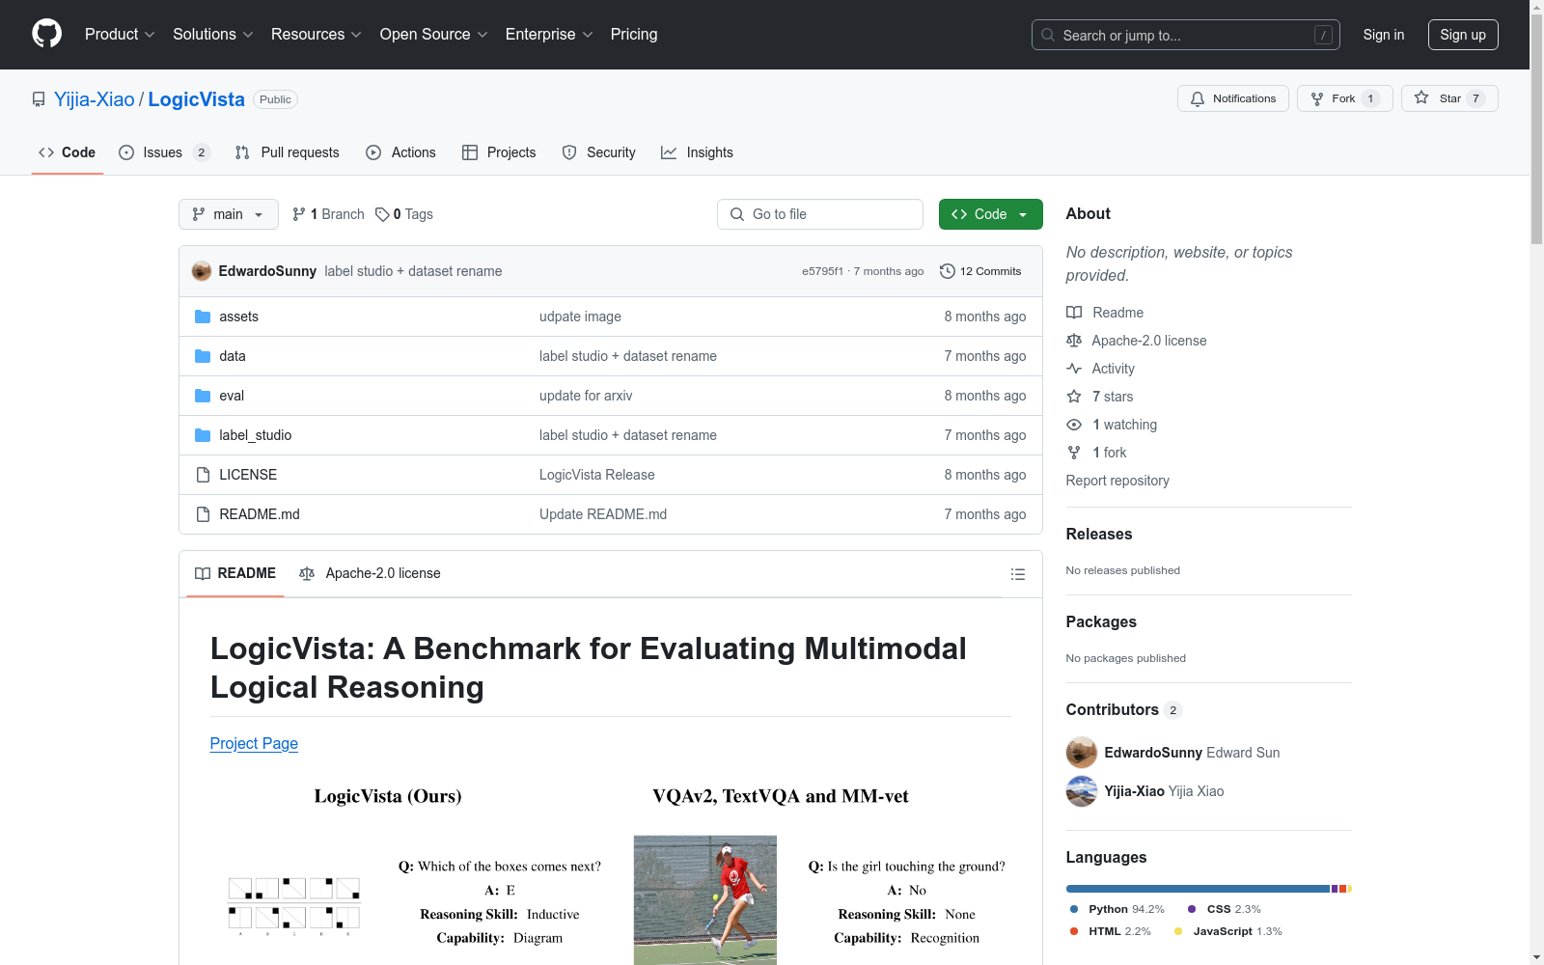View the 12 Commits history
This screenshot has height=965, width=1544.
coord(980,271)
